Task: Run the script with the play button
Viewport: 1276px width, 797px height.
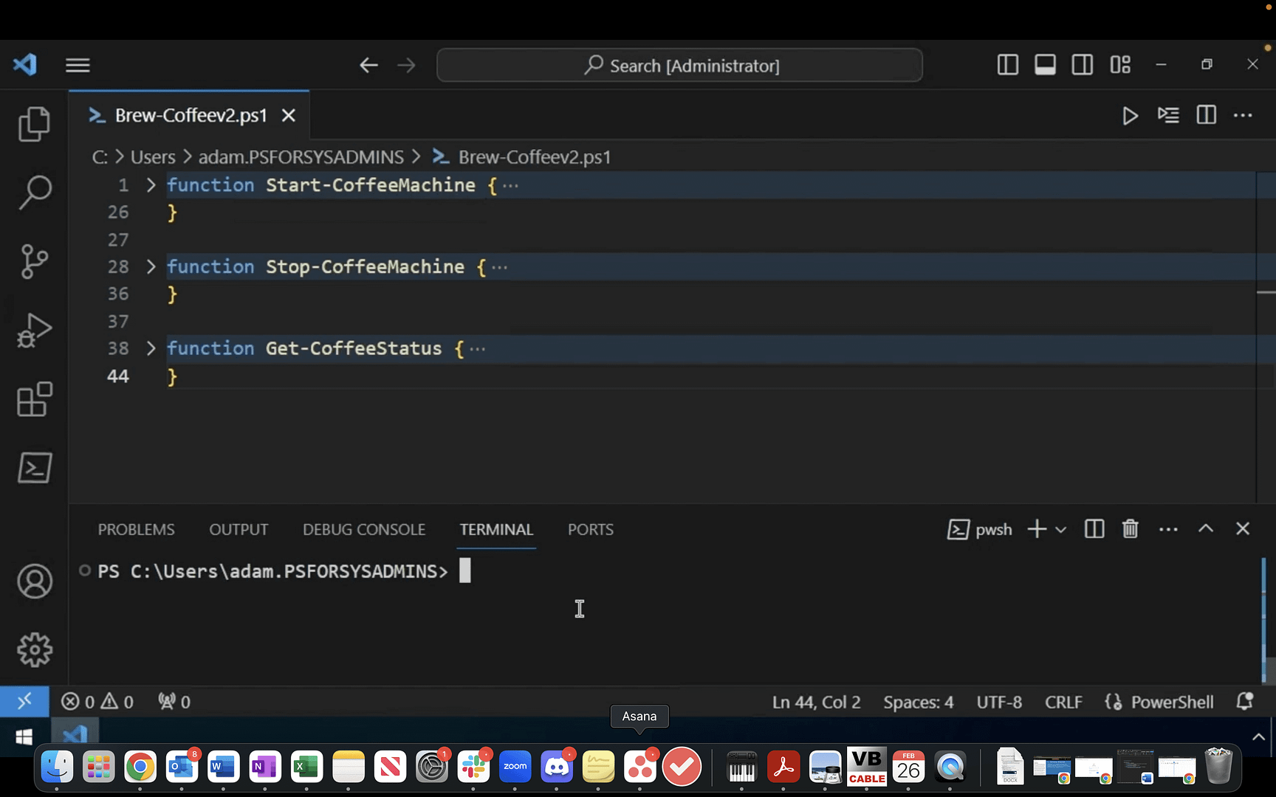Action: pos(1130,116)
